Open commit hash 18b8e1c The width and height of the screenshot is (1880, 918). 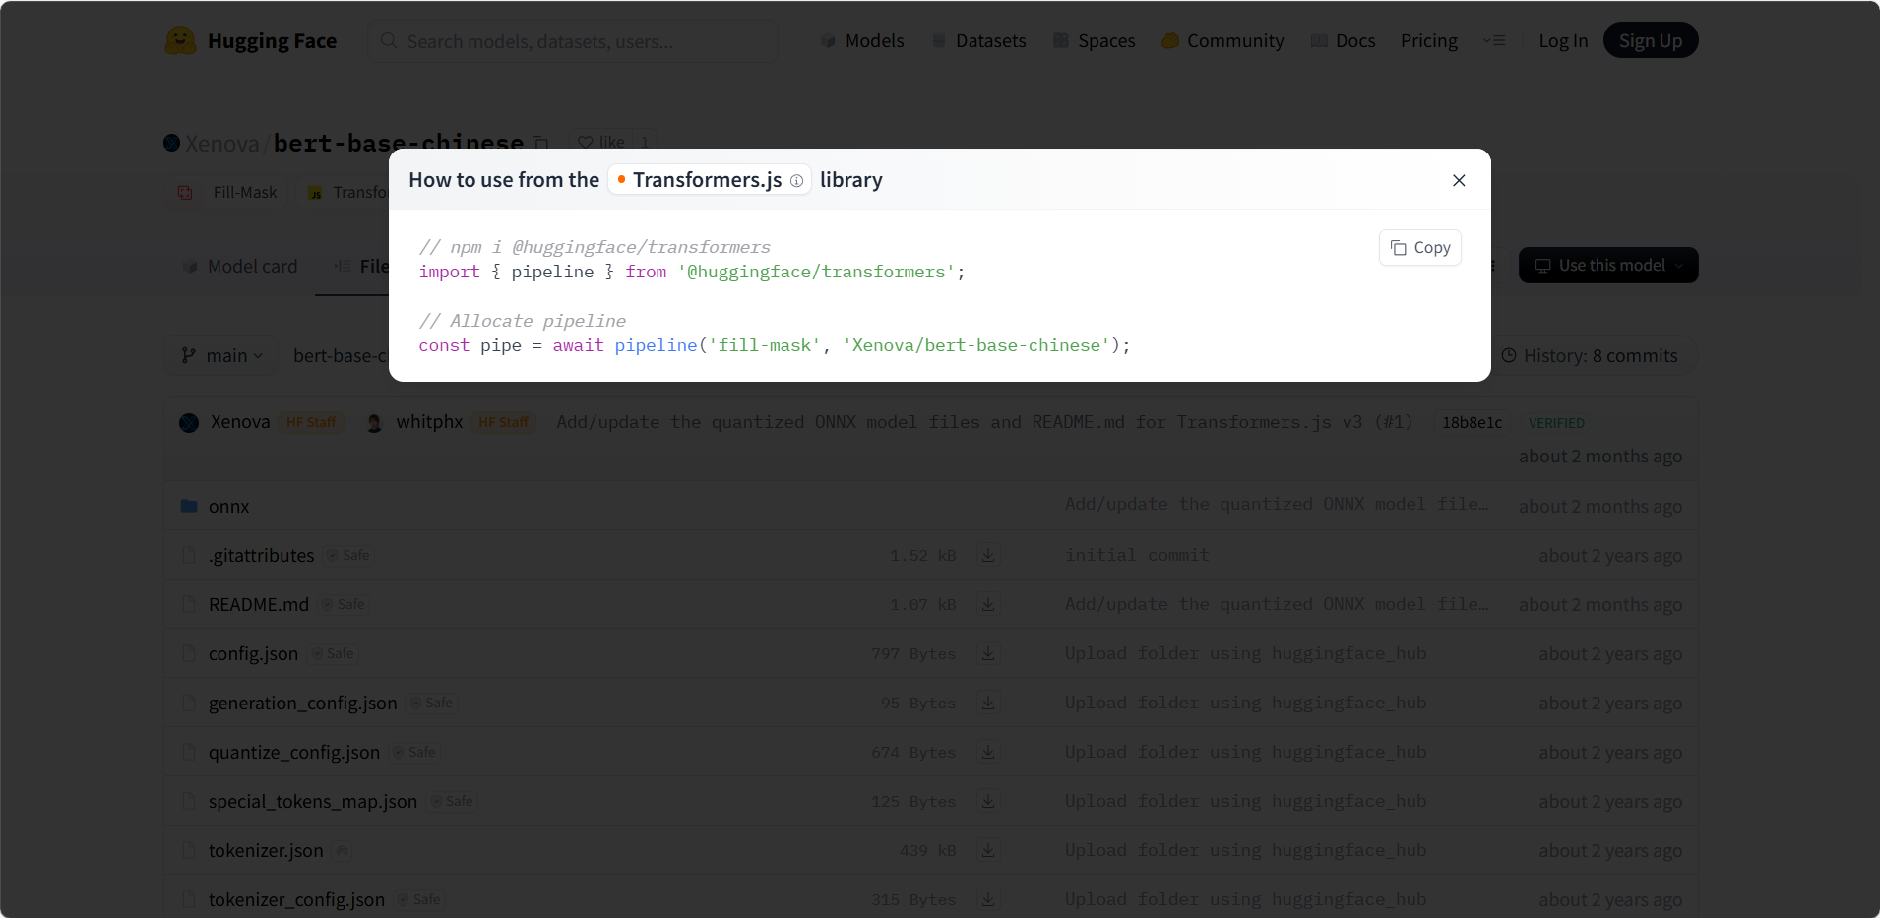point(1472,423)
